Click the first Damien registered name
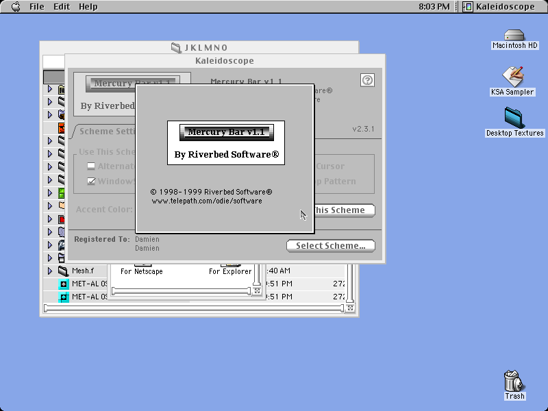Image resolution: width=548 pixels, height=411 pixels. (147, 239)
